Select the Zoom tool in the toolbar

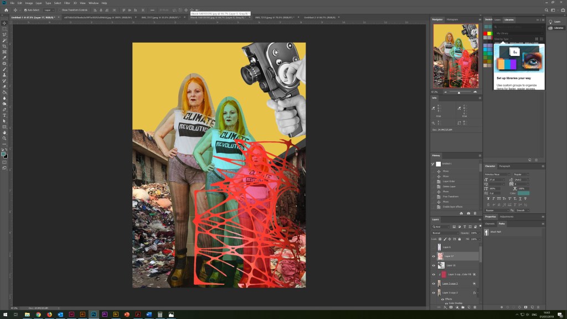coord(4,138)
